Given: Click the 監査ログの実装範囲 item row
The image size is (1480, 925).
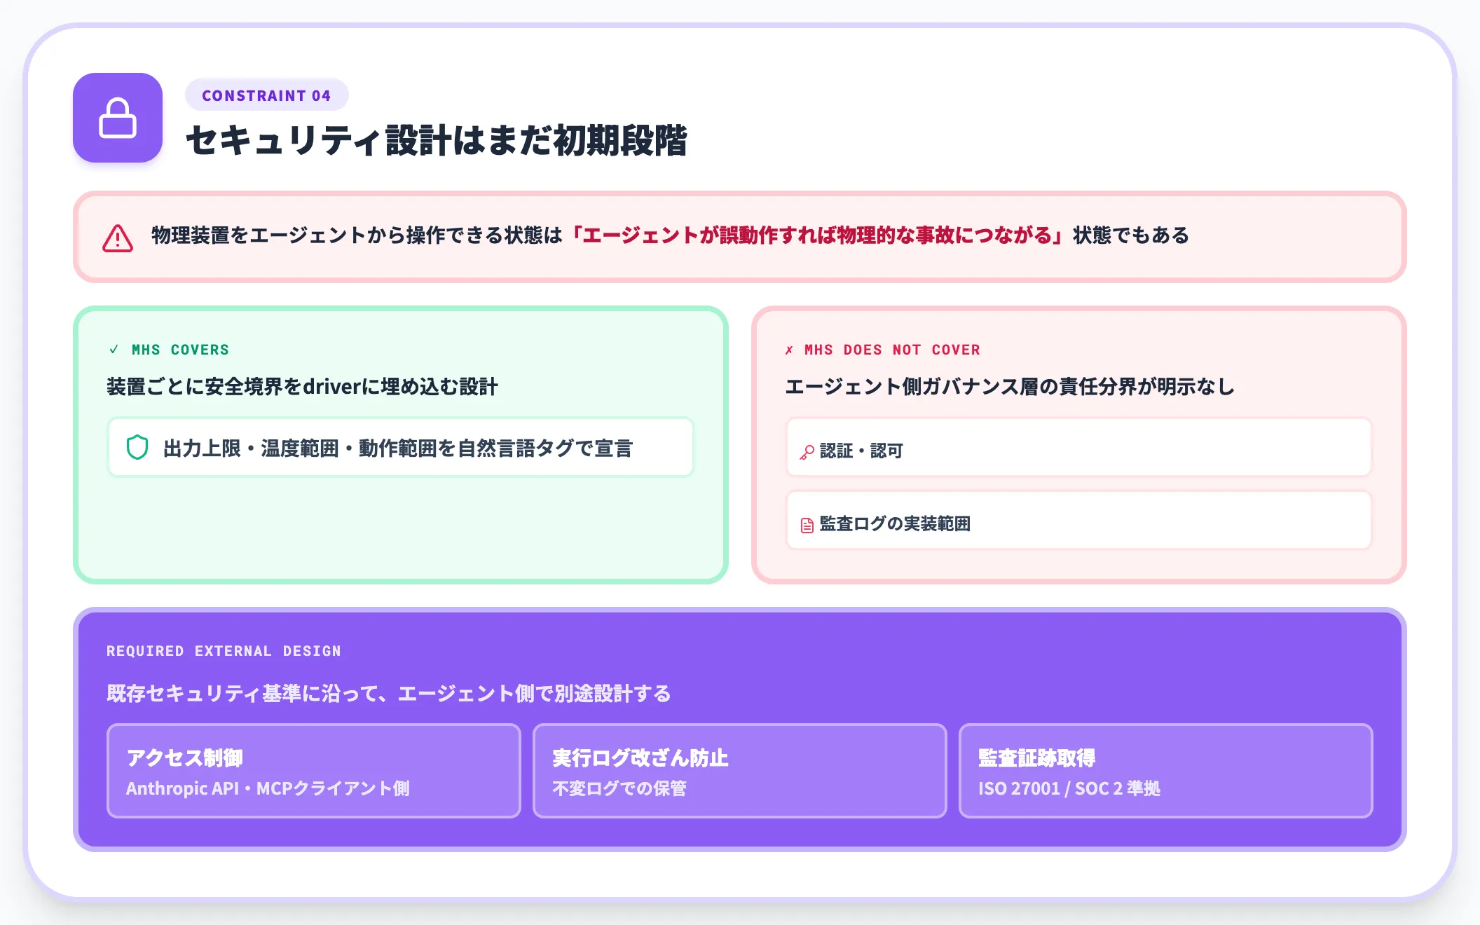Looking at the screenshot, I should coord(1079,520).
